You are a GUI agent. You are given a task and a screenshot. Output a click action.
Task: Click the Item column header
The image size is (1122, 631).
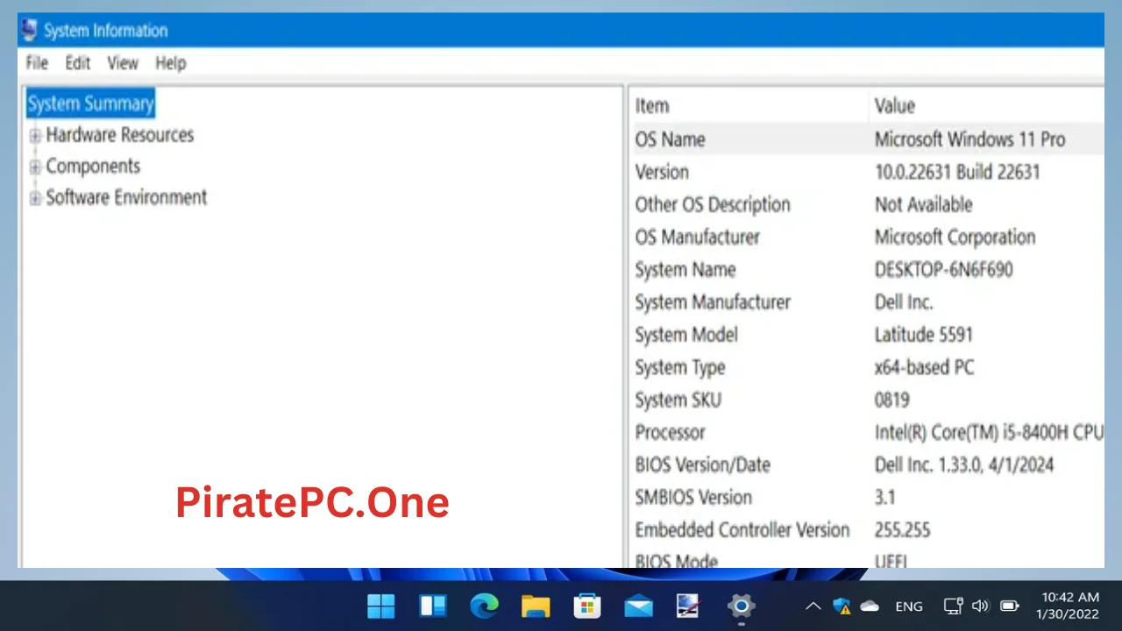(x=749, y=106)
